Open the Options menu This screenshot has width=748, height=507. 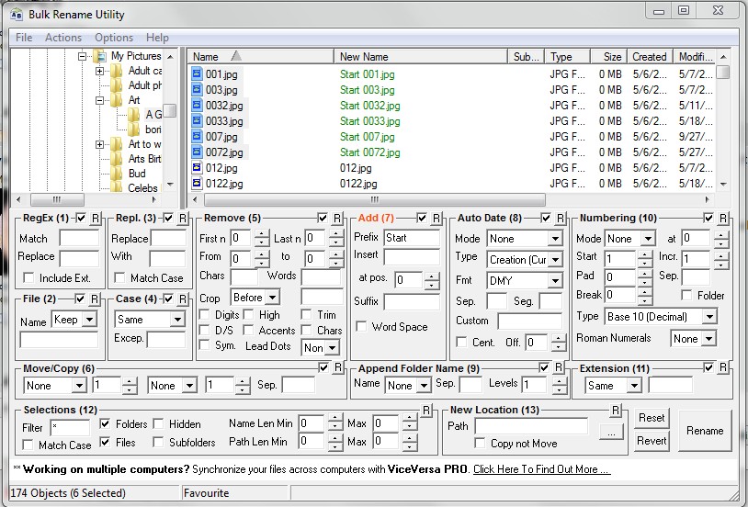[114, 38]
